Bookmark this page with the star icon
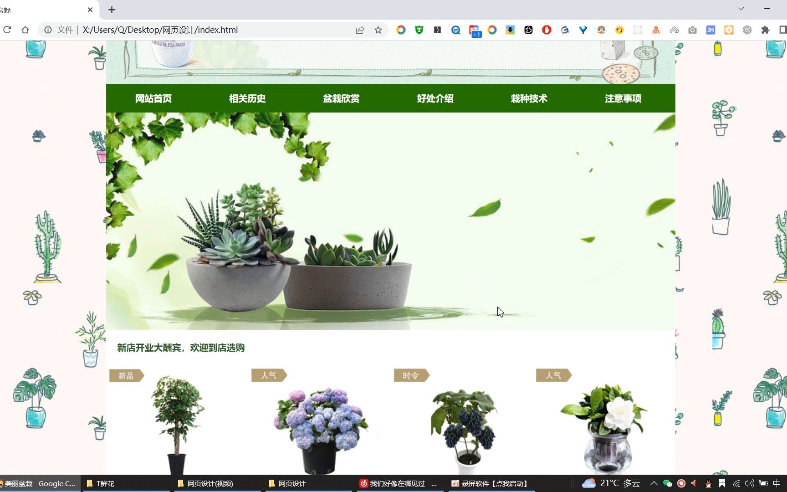The width and height of the screenshot is (787, 492). [378, 30]
